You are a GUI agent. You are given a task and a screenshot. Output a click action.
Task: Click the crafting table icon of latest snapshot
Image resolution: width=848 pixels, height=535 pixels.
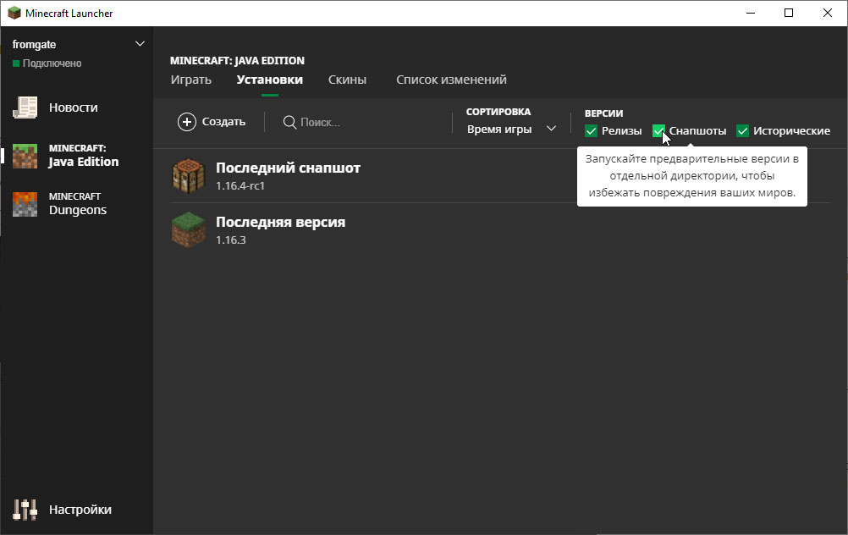[188, 176]
